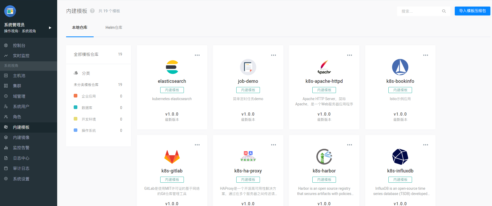Click the Apache feather logo

(324, 67)
